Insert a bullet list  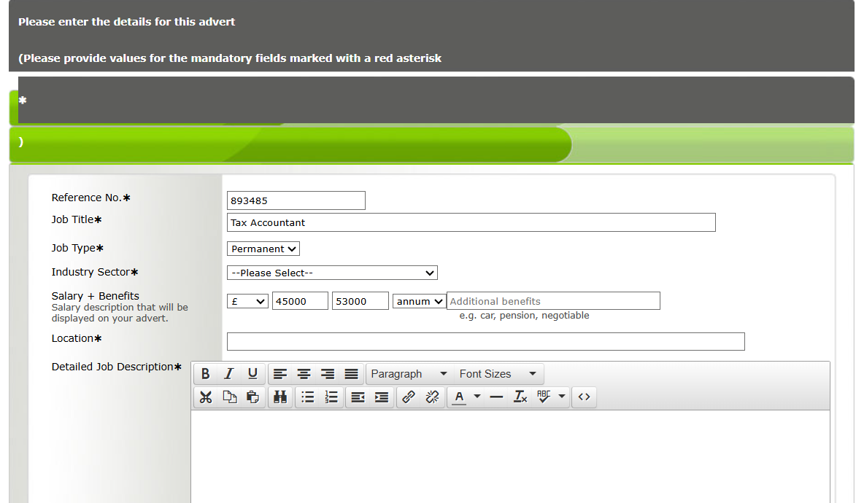pos(308,397)
